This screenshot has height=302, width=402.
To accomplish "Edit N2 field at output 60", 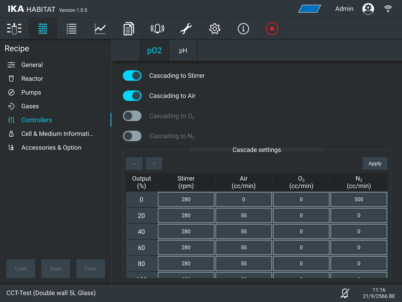I will tap(359, 248).
